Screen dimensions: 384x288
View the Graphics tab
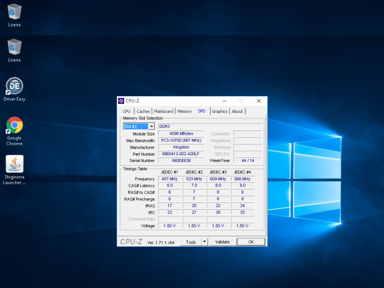(220, 111)
